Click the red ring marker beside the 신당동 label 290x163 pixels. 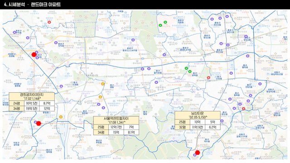coord(208,77)
